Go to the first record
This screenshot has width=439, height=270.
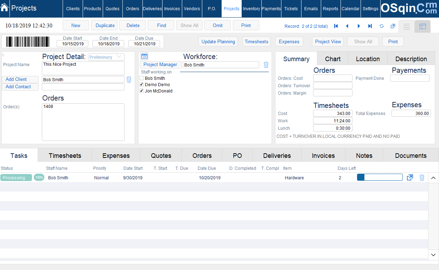click(336, 26)
